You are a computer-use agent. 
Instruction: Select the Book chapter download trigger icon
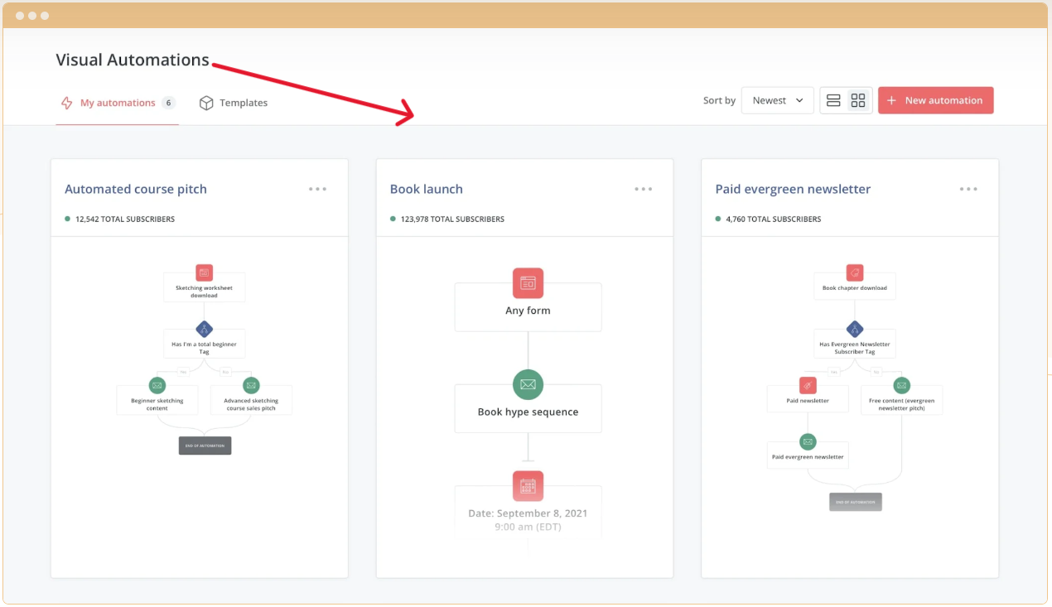pos(855,272)
